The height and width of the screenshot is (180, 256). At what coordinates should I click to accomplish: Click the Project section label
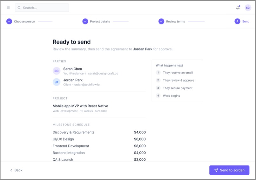(x=60, y=98)
